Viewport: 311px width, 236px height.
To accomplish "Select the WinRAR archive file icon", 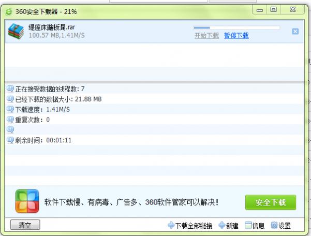I will tap(16, 31).
